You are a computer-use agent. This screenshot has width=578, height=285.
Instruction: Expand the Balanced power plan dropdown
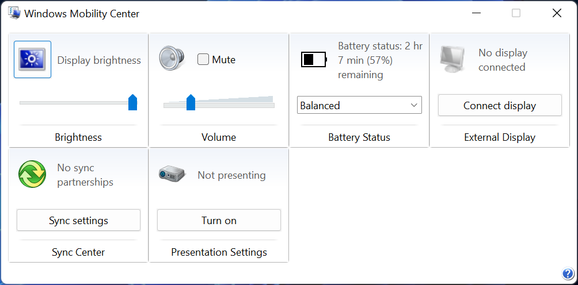[359, 105]
